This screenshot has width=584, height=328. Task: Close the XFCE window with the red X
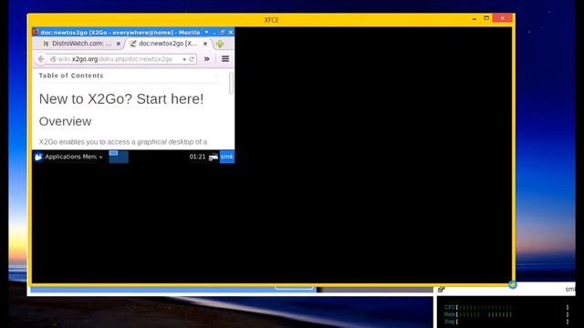[503, 18]
